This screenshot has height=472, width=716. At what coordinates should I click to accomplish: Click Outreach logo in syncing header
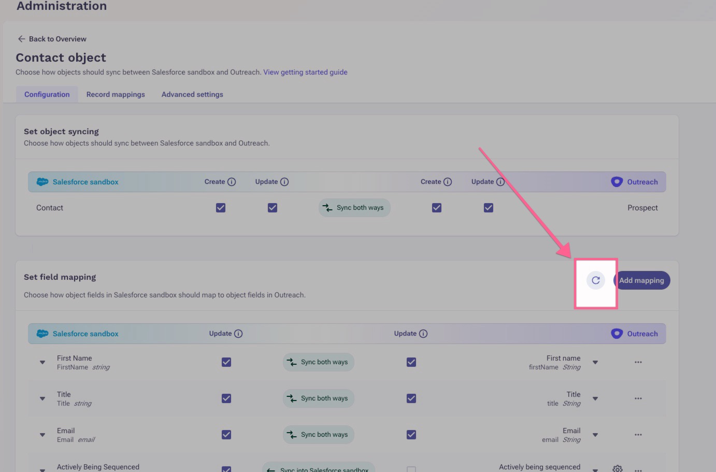pyautogui.click(x=617, y=182)
